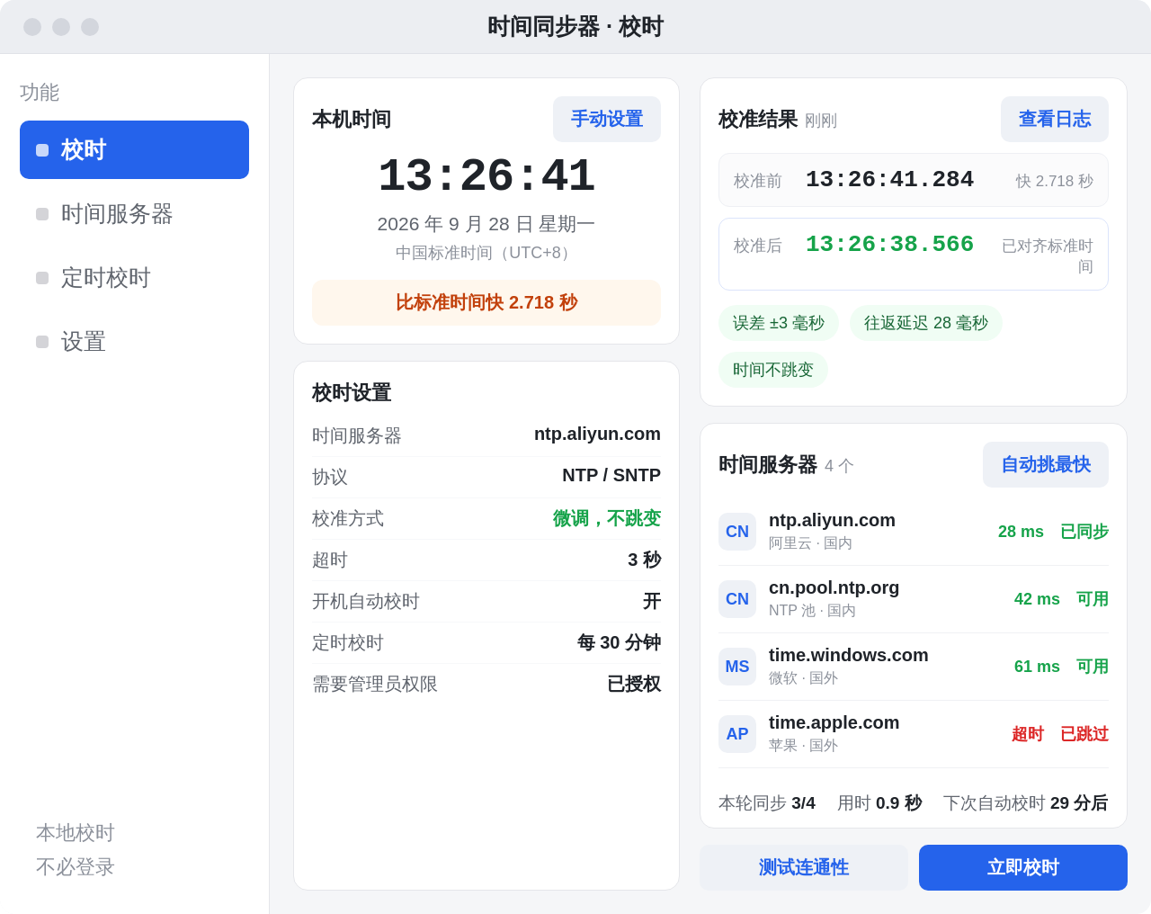Select the ntp.aliyun.com server name
The width and height of the screenshot is (1151, 914).
pos(832,520)
